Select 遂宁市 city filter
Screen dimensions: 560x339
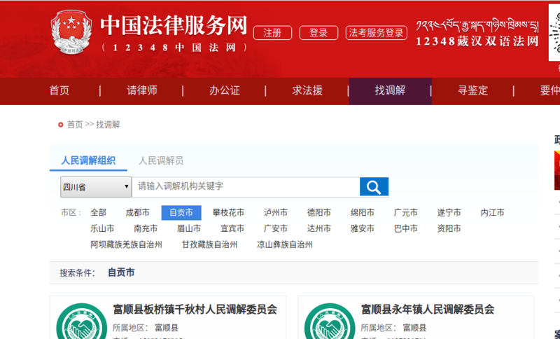449,212
